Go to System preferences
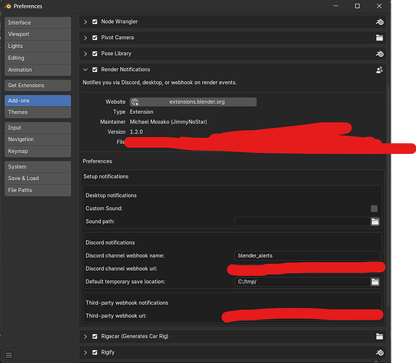 (x=38, y=167)
